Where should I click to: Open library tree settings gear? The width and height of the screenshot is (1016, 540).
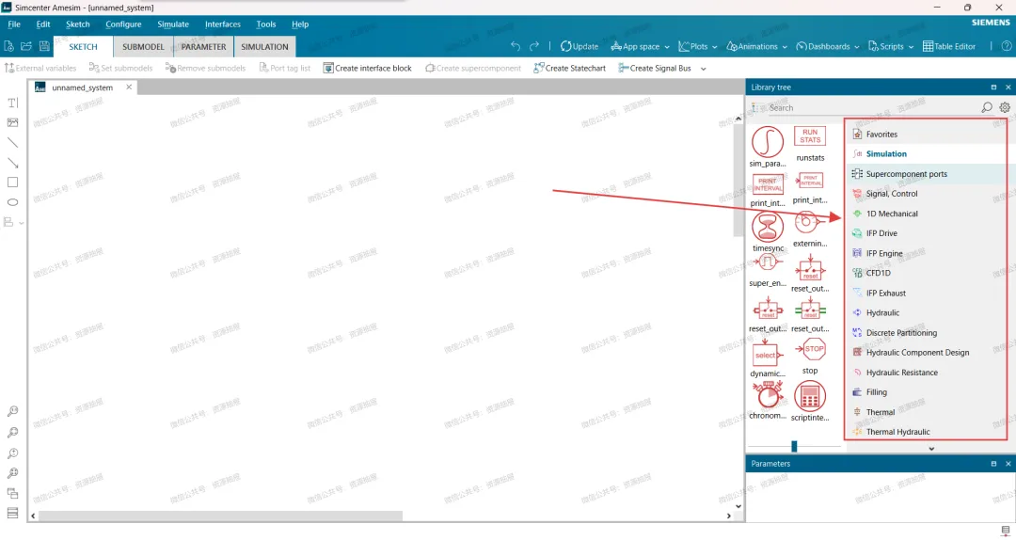click(1005, 107)
